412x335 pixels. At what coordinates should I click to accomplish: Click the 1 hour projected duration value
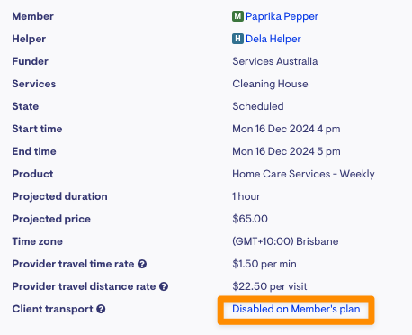[x=246, y=196]
